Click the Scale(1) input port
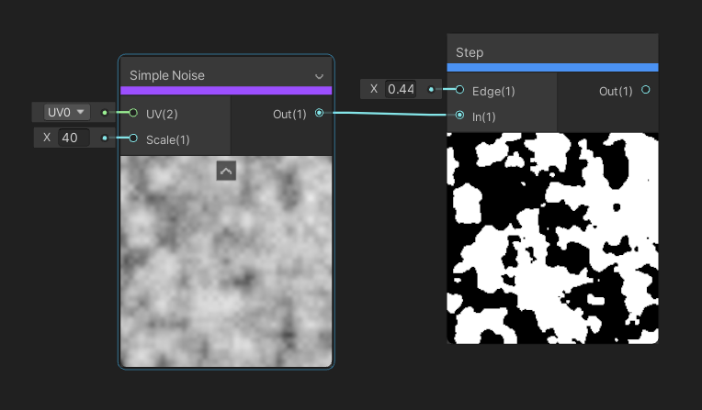The width and height of the screenshot is (702, 410). pyautogui.click(x=133, y=139)
